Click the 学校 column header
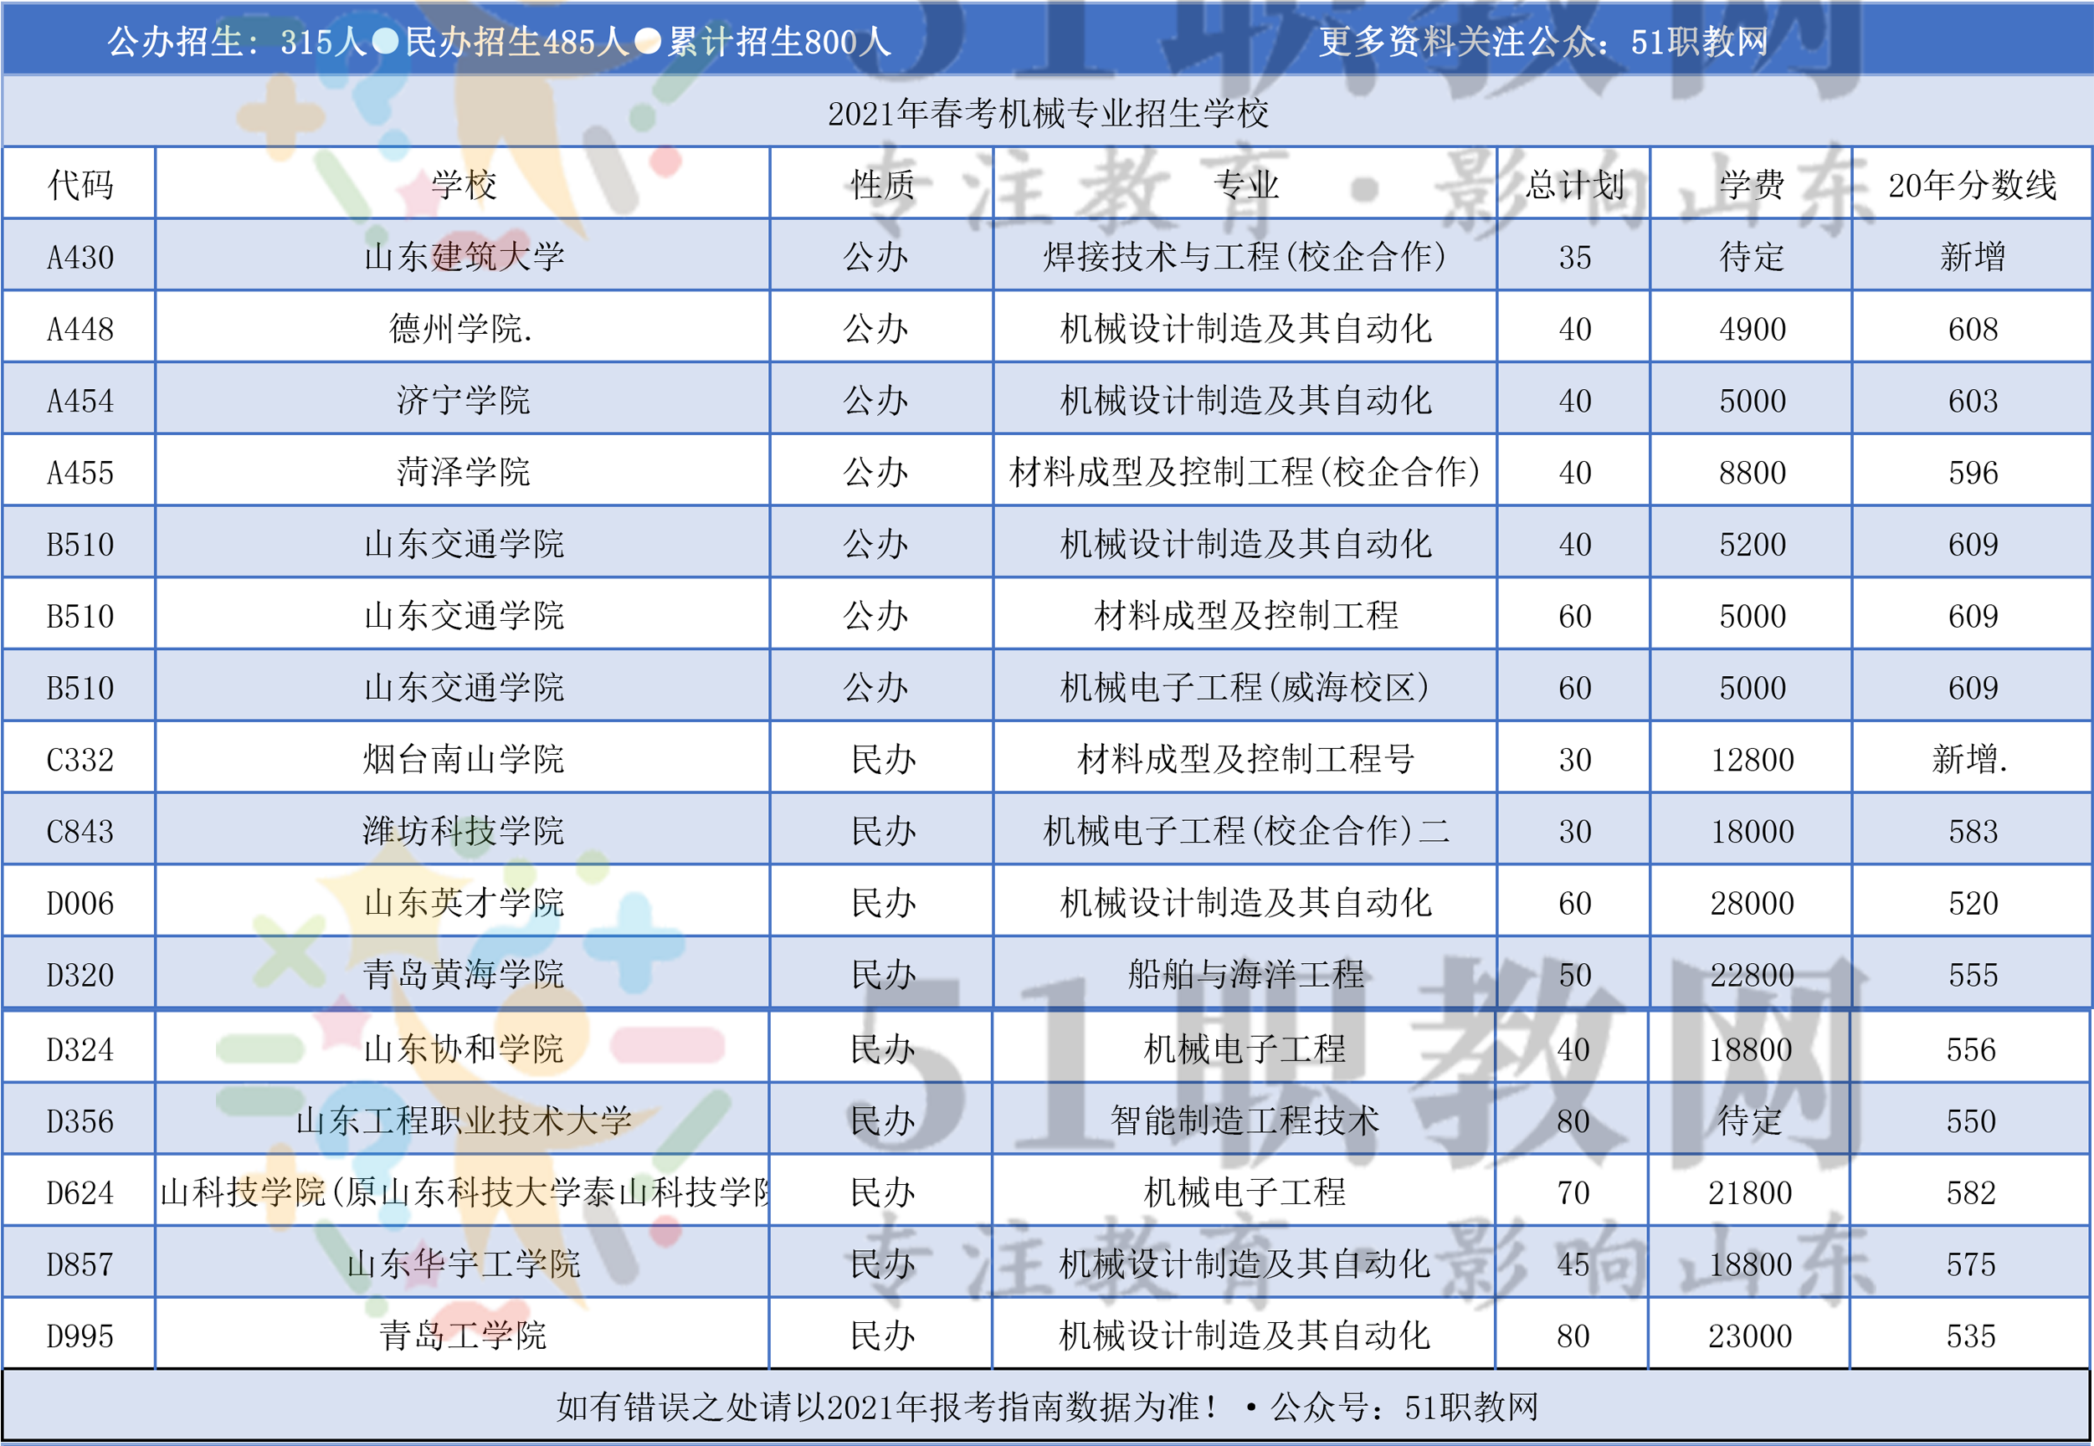2094x1446 pixels. pos(463,185)
